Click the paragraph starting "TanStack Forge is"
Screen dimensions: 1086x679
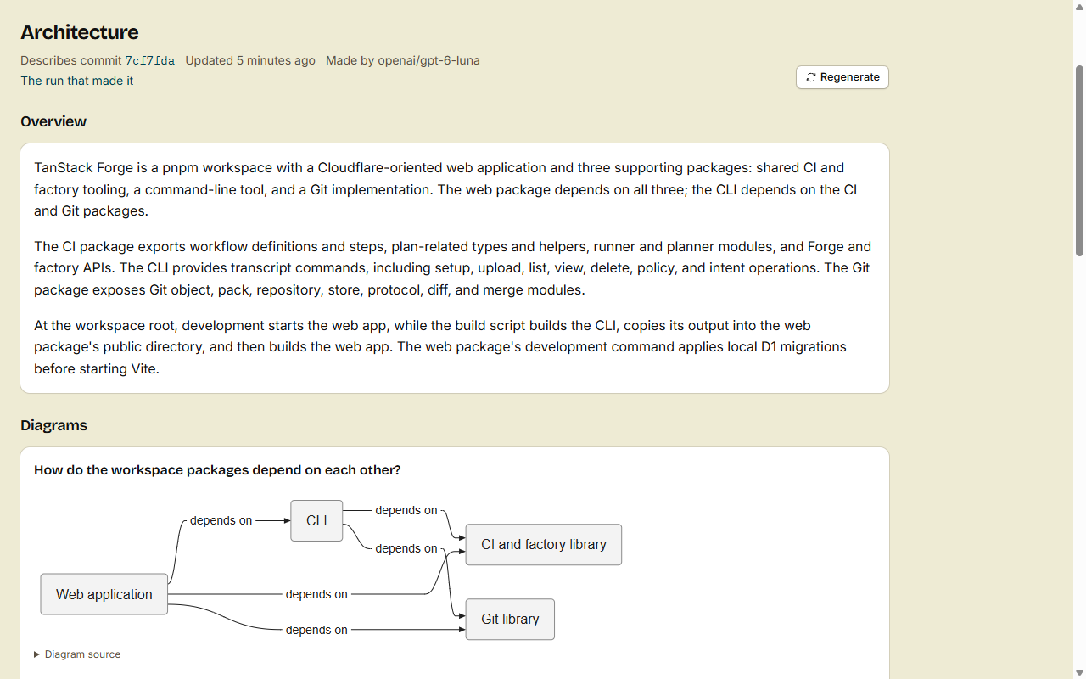(455, 189)
